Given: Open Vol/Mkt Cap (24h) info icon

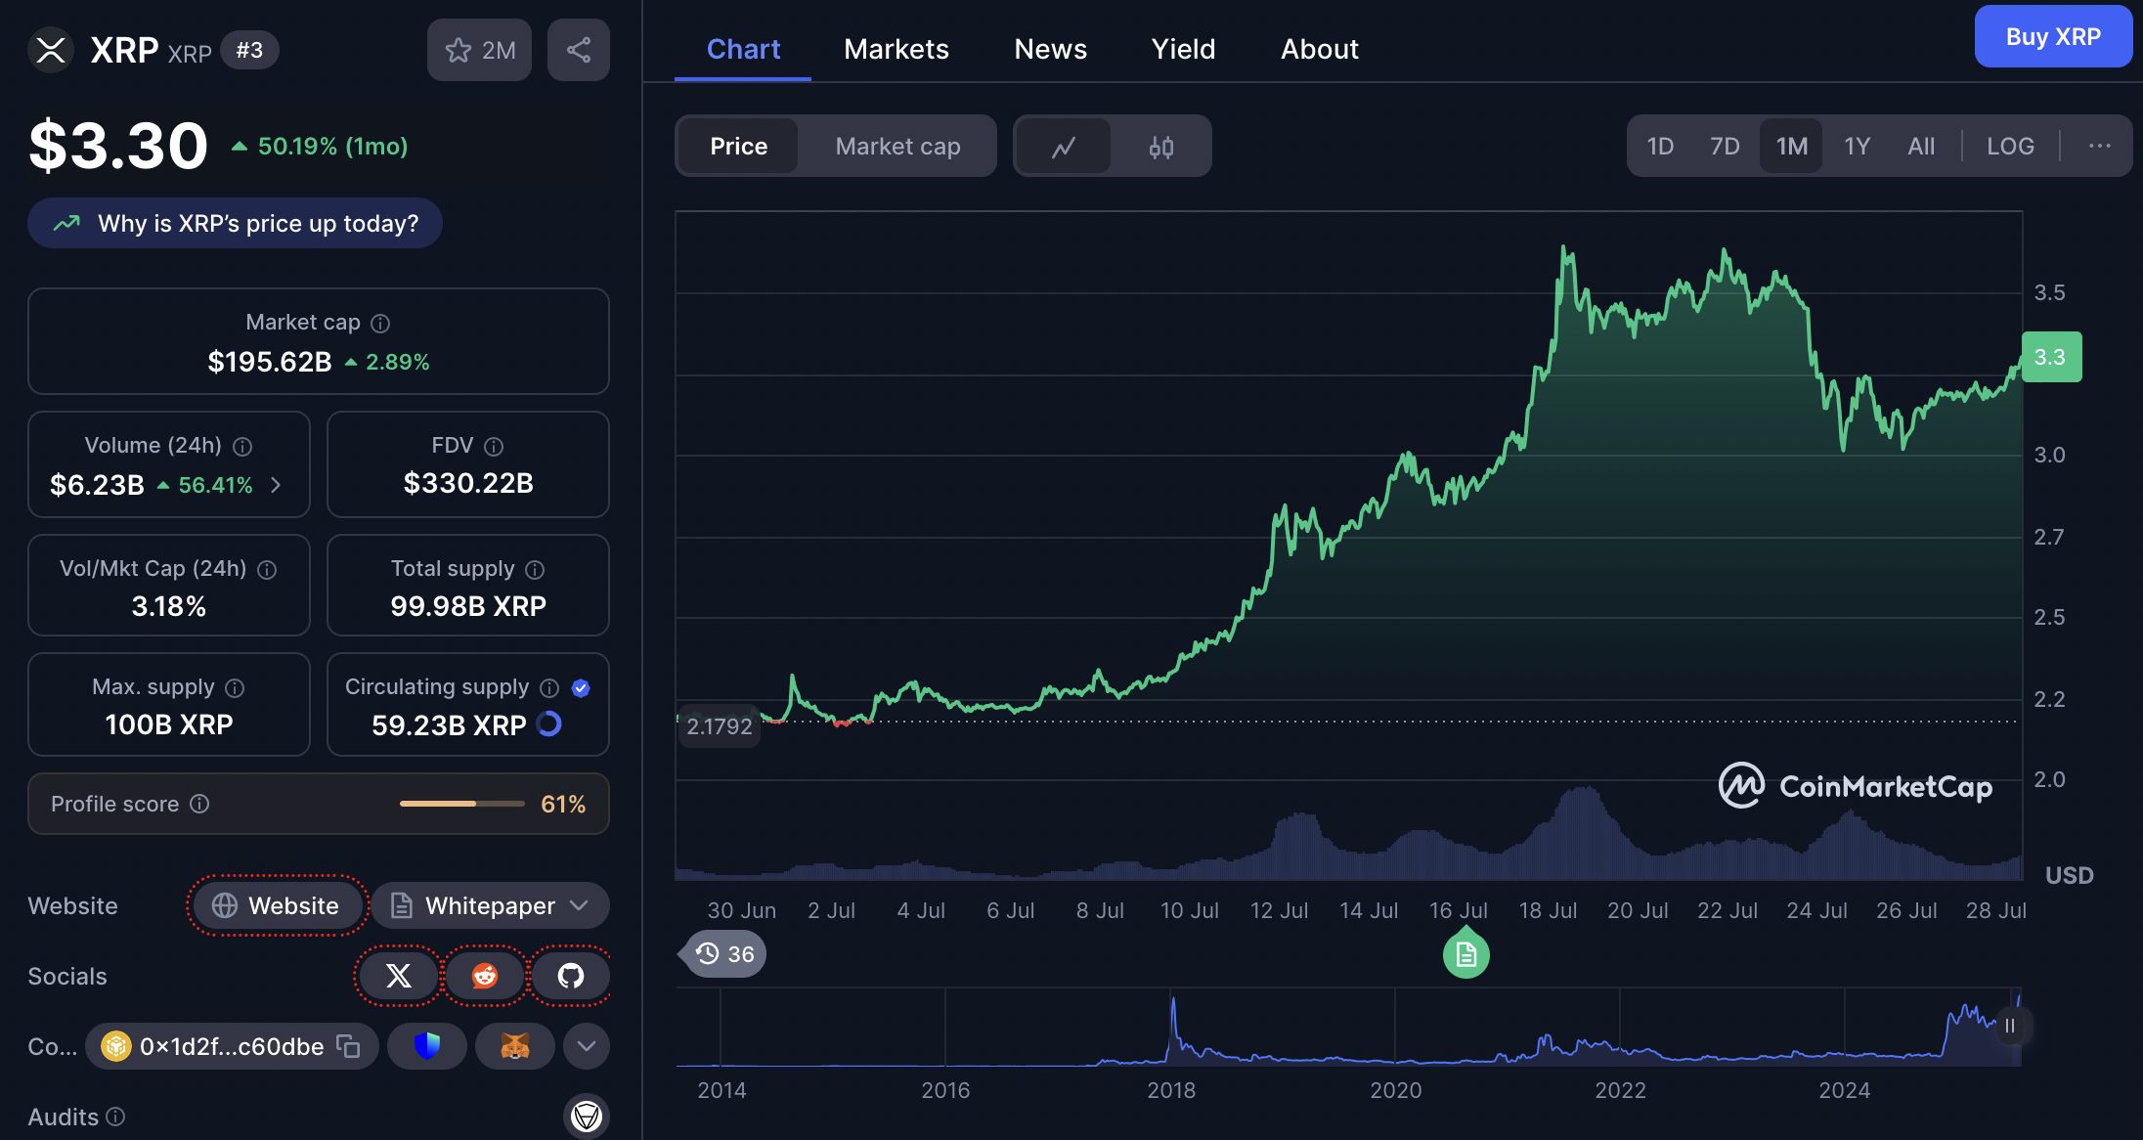Looking at the screenshot, I should coord(267,569).
